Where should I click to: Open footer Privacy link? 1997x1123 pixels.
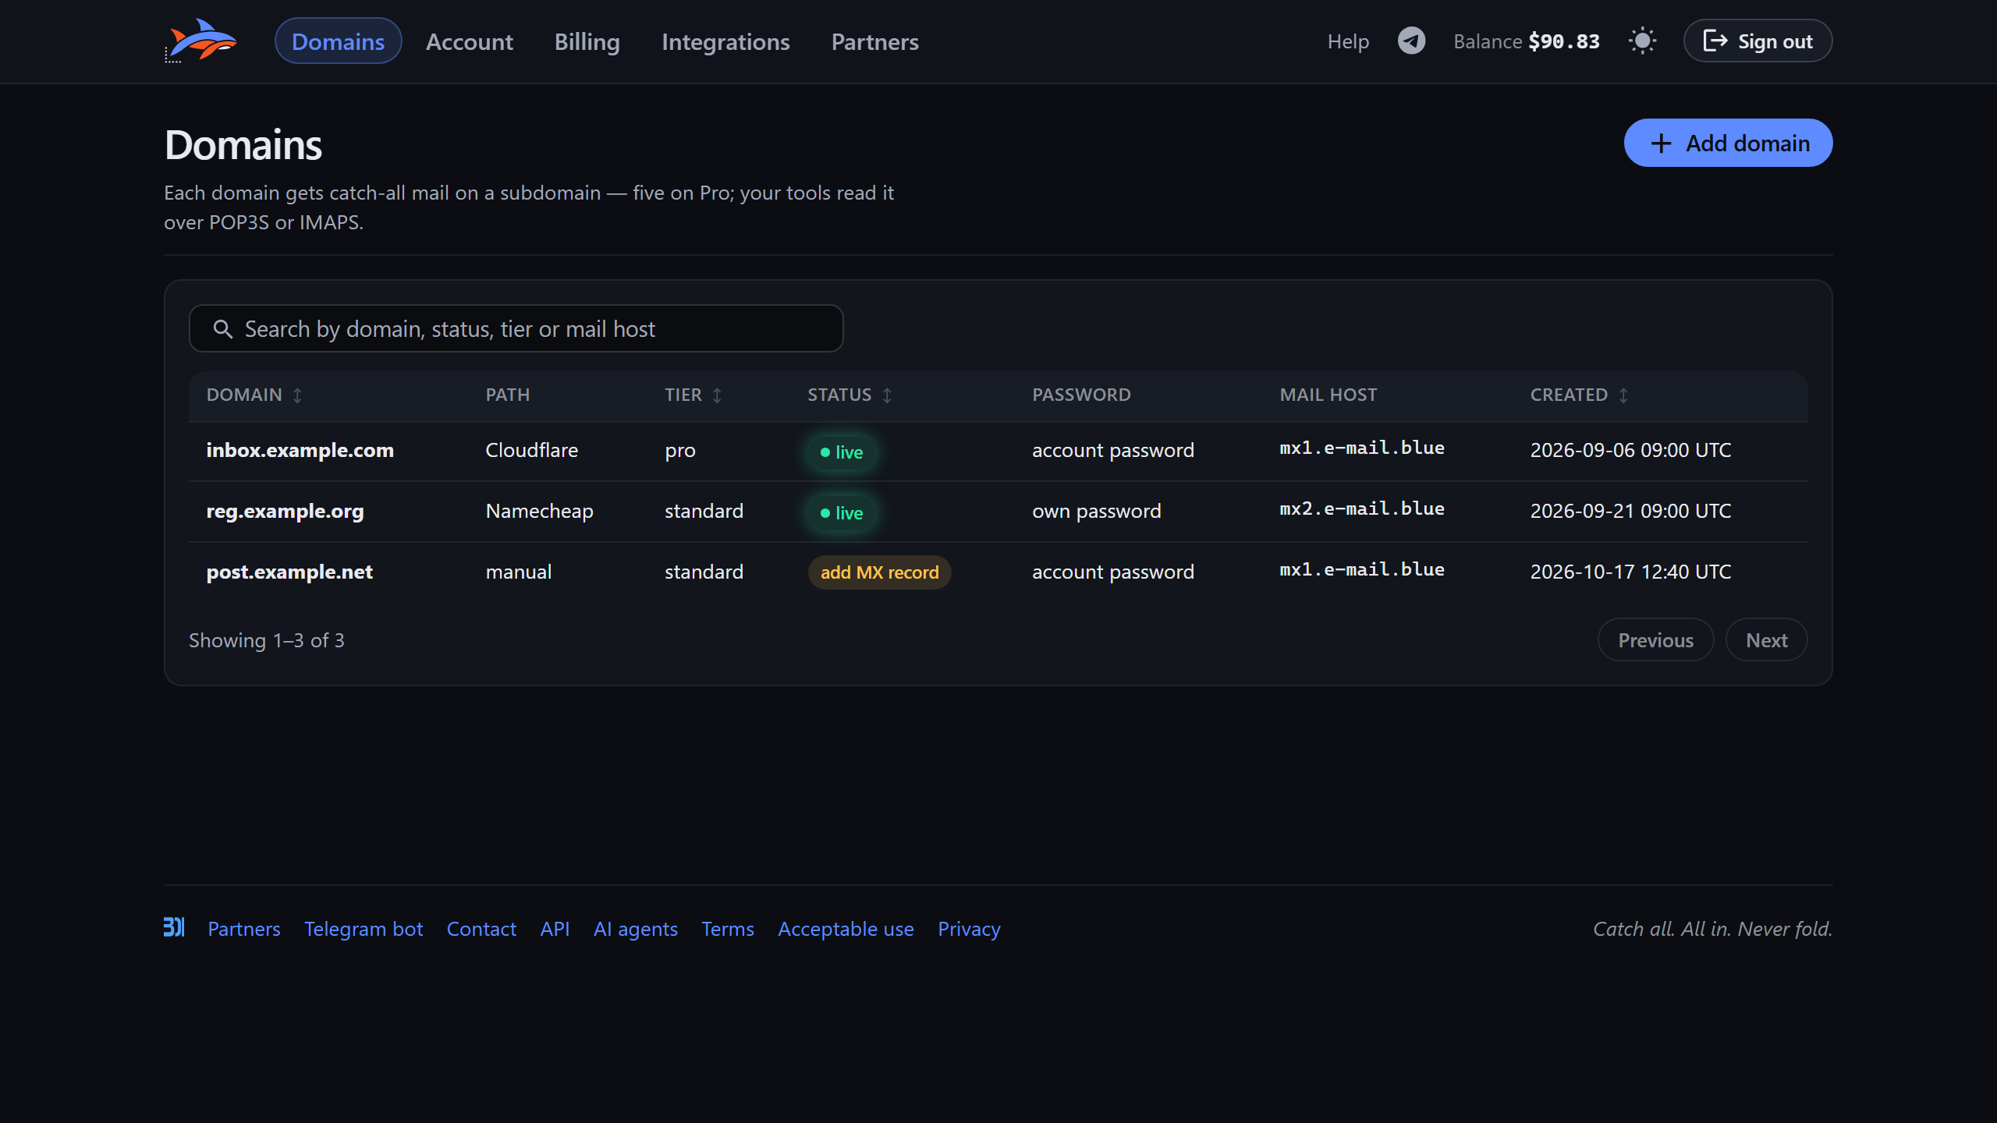[968, 929]
